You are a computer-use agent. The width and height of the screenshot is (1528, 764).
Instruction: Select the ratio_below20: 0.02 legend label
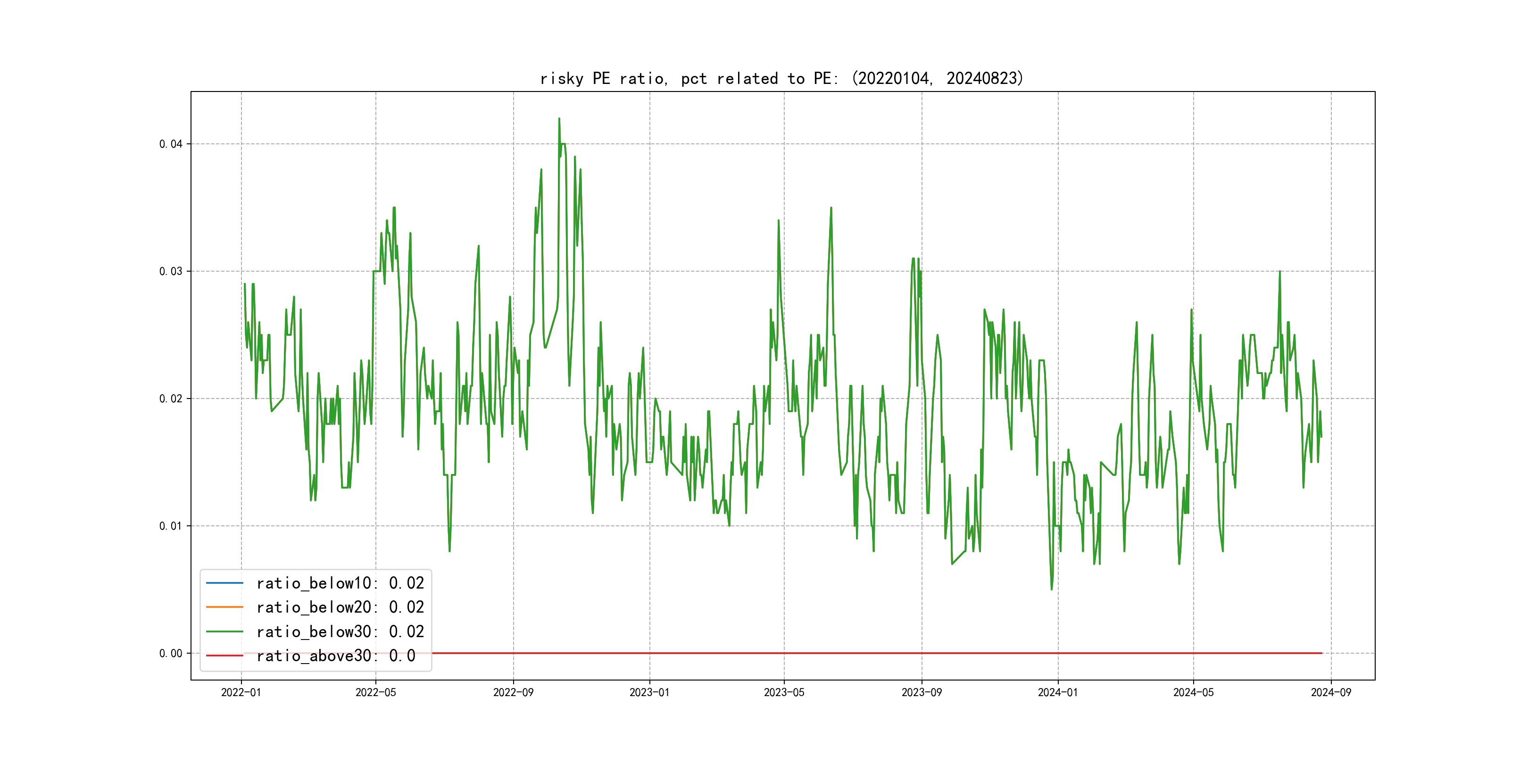click(x=340, y=607)
